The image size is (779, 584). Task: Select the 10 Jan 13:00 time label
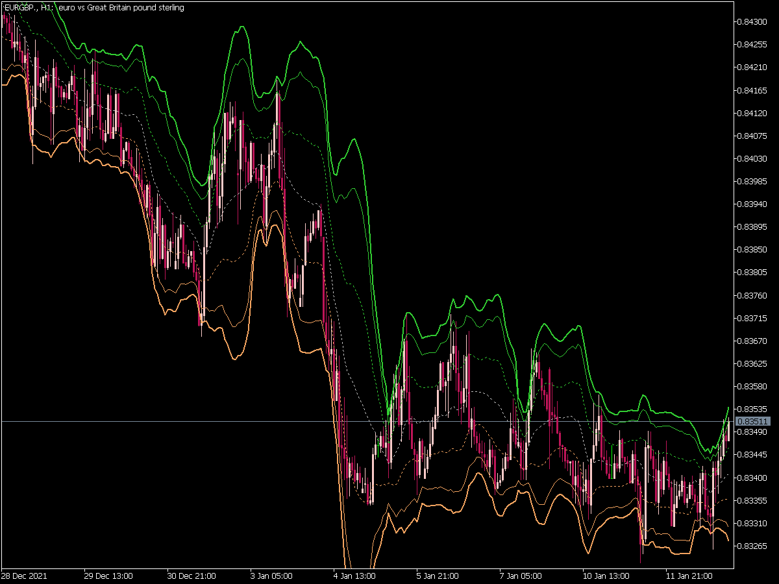click(607, 576)
